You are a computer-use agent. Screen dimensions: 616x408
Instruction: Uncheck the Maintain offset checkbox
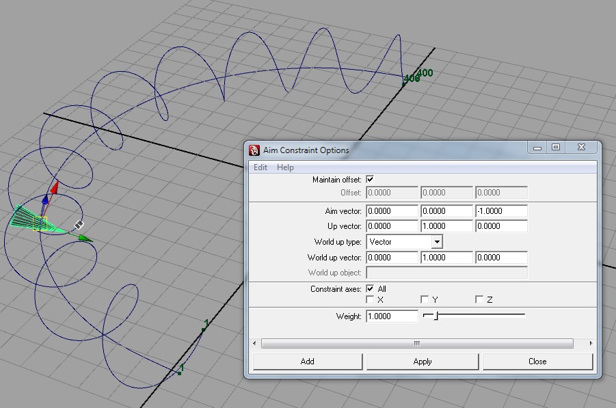tap(370, 180)
